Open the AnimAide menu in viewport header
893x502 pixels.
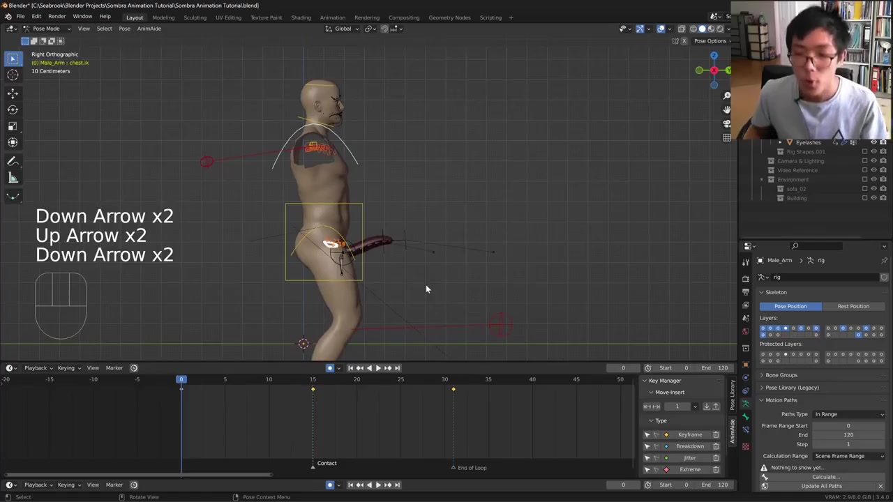[149, 29]
